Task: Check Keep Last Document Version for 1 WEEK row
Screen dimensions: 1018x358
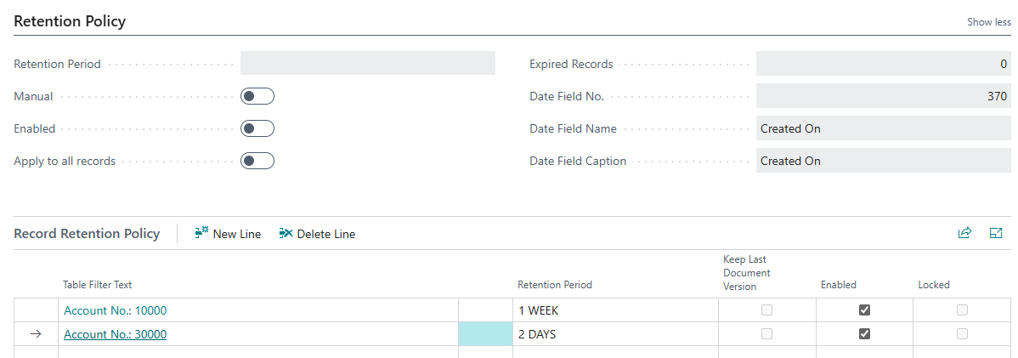Action: pyautogui.click(x=766, y=310)
